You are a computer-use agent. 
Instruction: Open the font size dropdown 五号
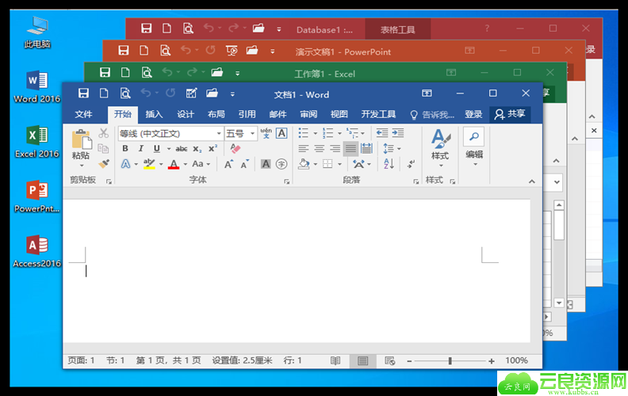[x=252, y=133]
